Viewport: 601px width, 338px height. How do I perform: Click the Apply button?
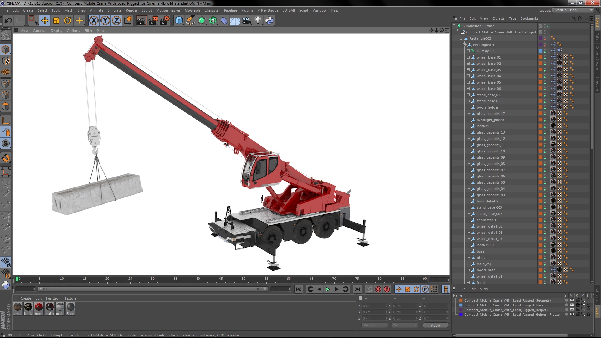click(435, 325)
